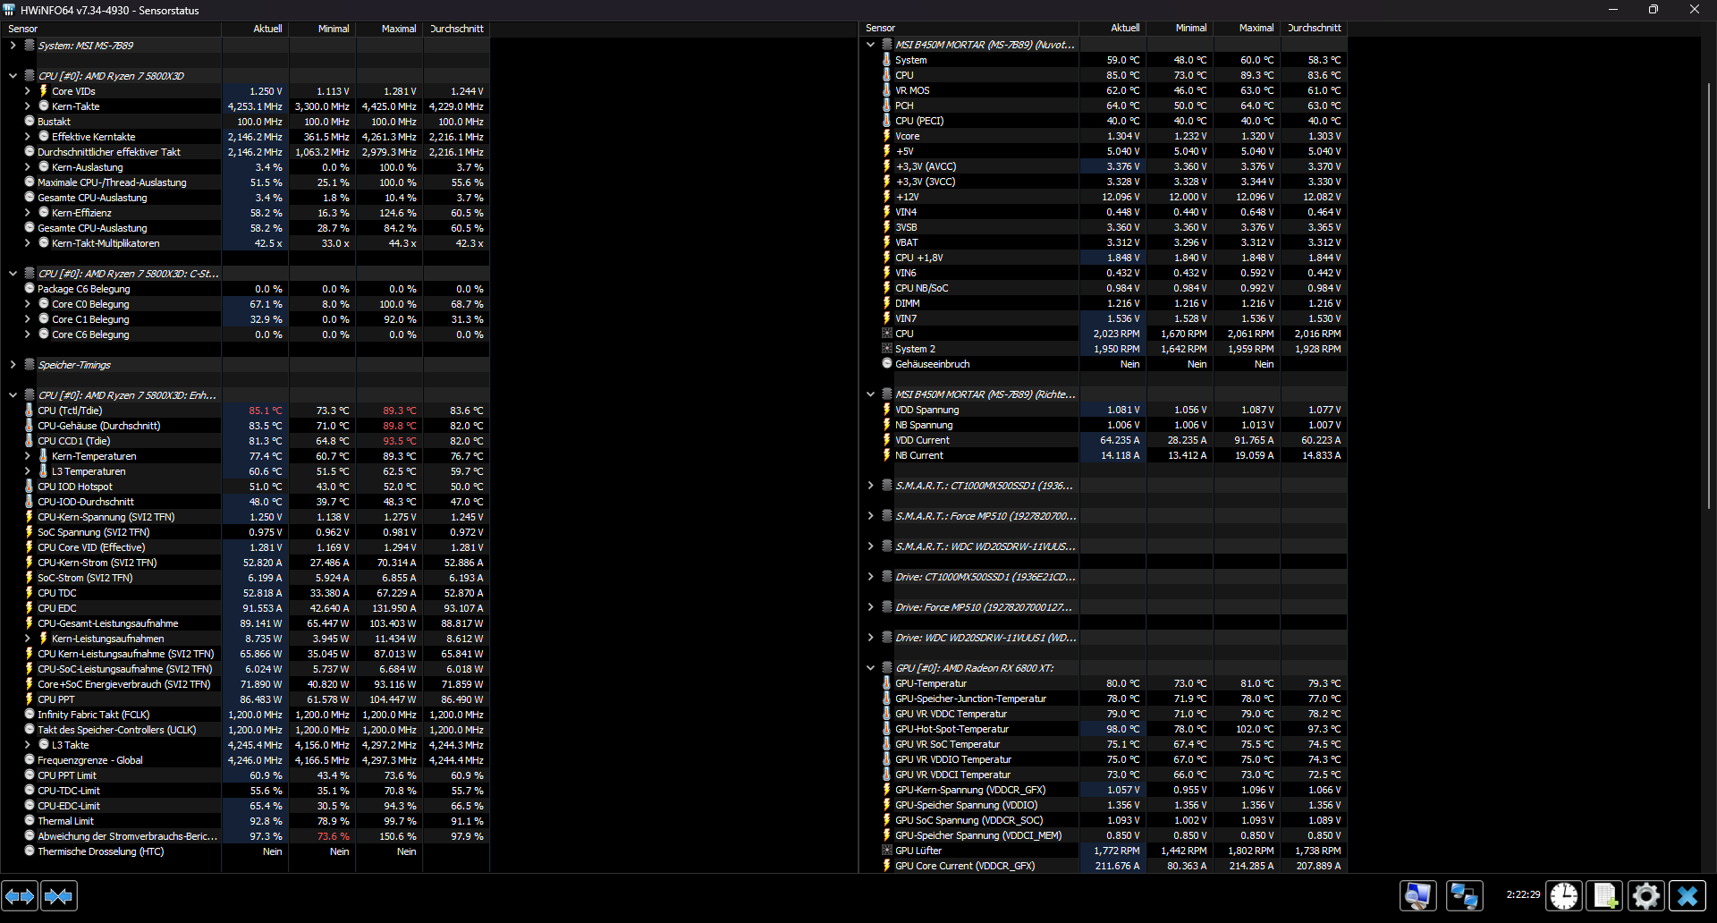
Task: Expand the Kern-Auslastung row
Action: tap(27, 167)
